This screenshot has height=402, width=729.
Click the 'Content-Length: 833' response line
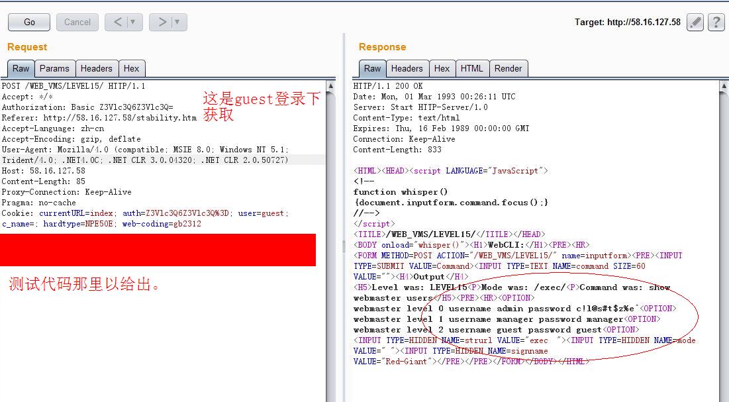point(397,150)
